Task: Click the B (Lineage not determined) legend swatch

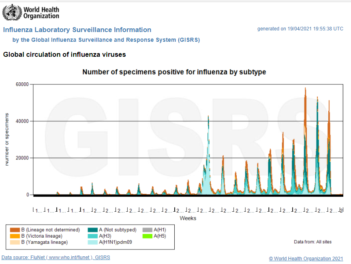Action: [15, 230]
